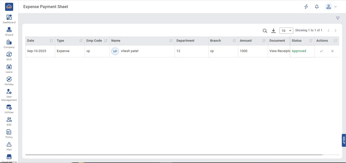This screenshot has height=163, width=346.
Task: Download the expense sheet data
Action: [x=274, y=31]
